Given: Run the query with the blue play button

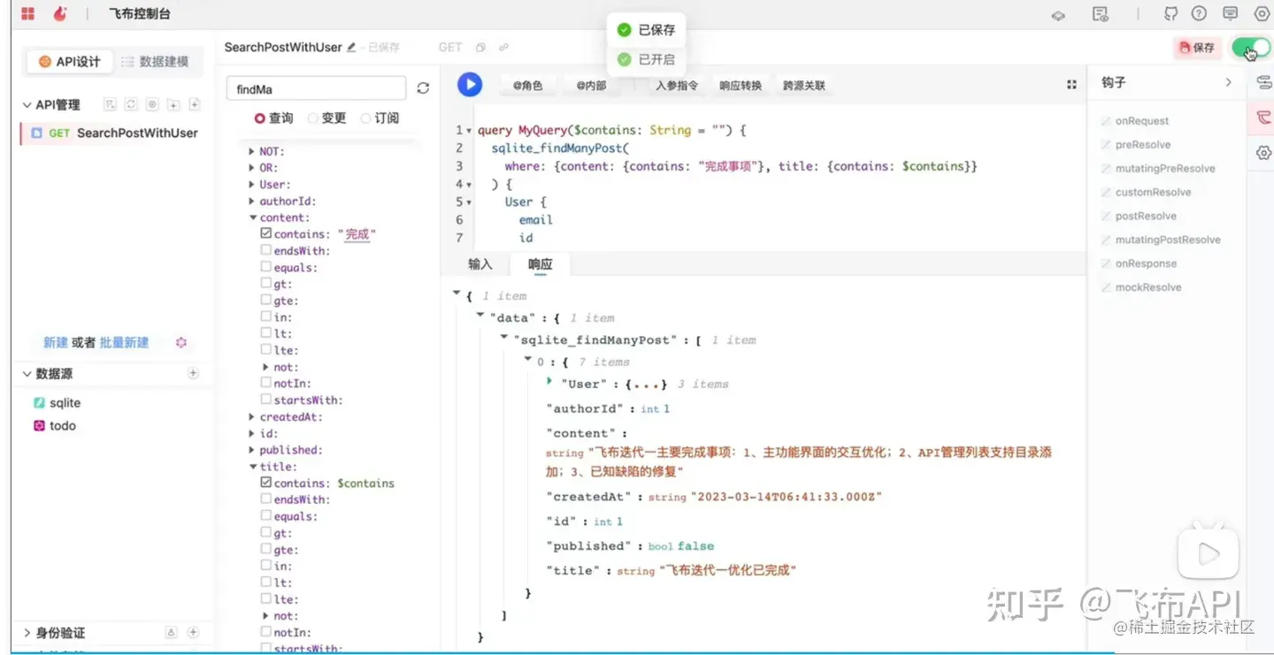Looking at the screenshot, I should pyautogui.click(x=470, y=85).
